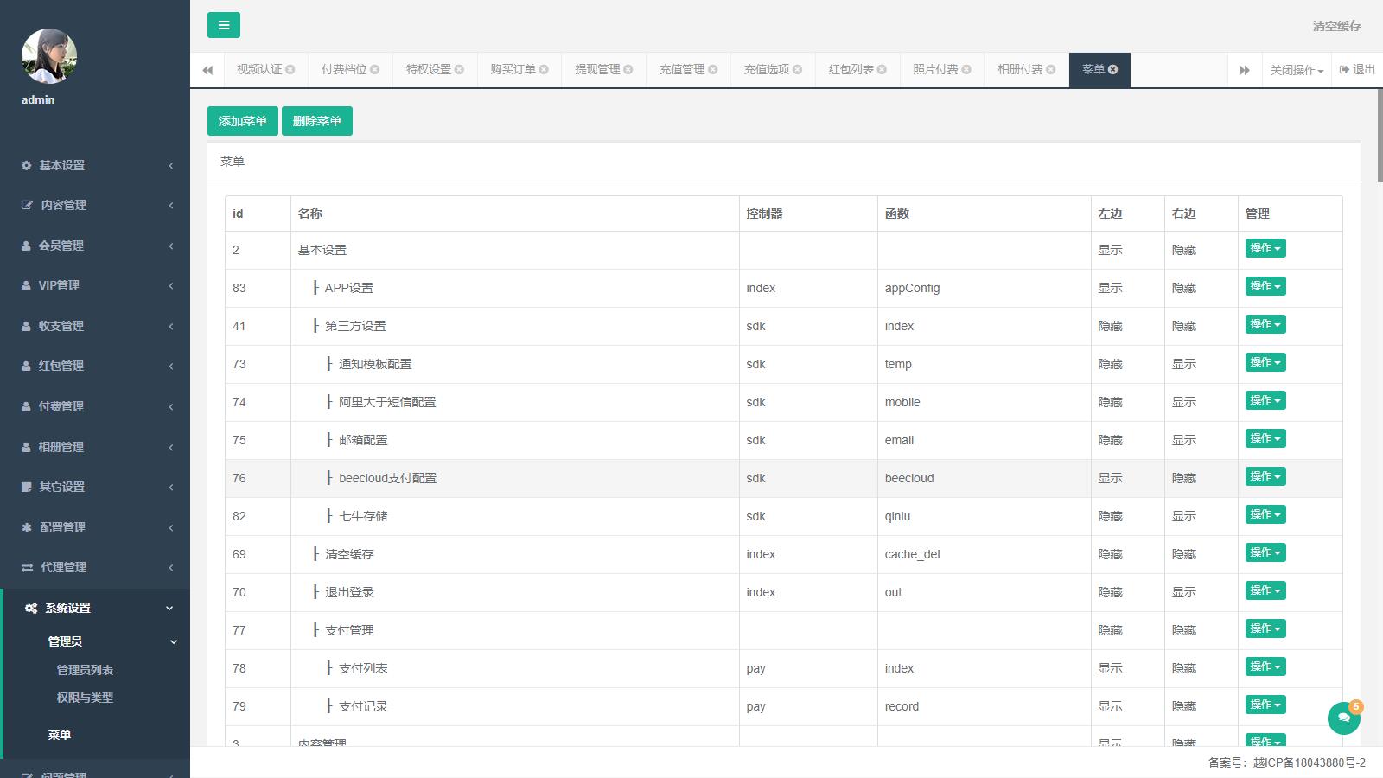The image size is (1383, 778).
Task: Open 操作 dropdown for beecloud支付配置 row
Action: pyautogui.click(x=1265, y=476)
